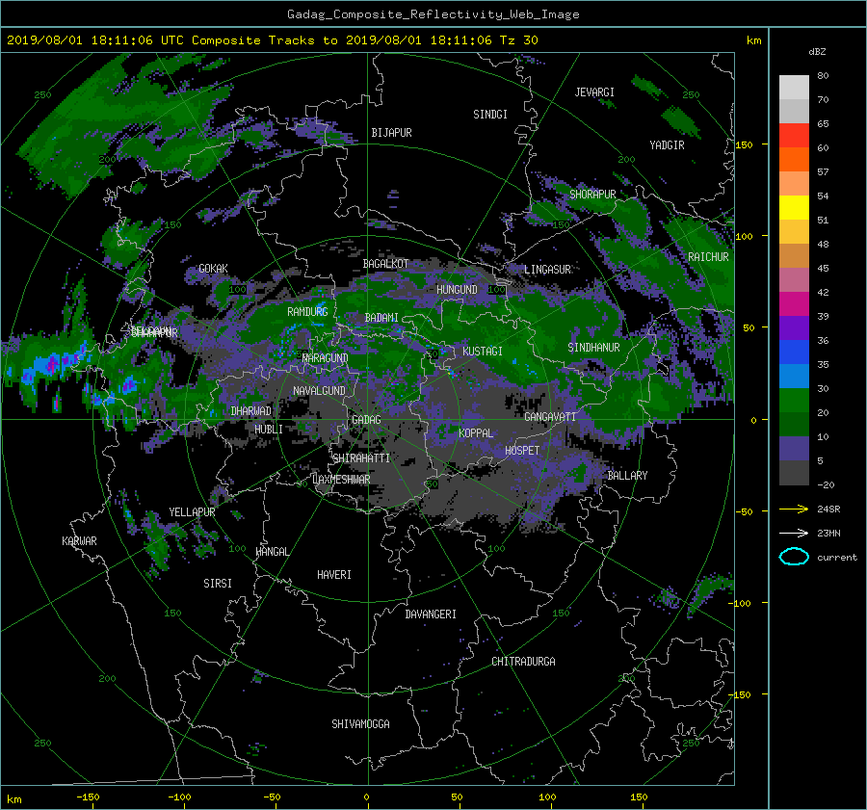Click the NARAGUND label
The image size is (867, 810).
click(326, 358)
